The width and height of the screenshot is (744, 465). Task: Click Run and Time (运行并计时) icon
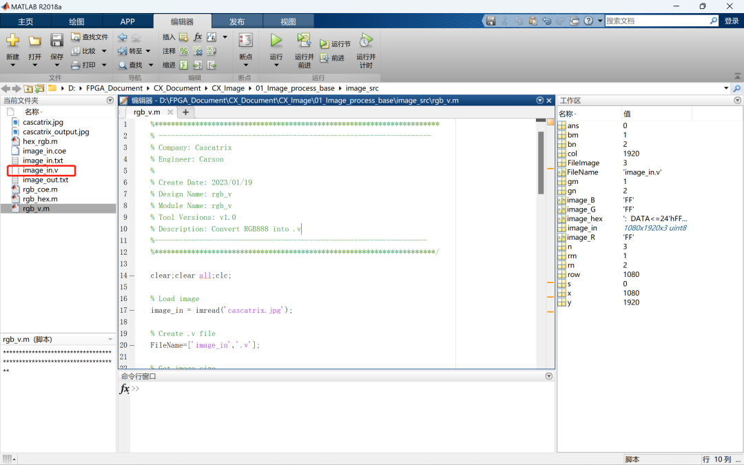coord(366,41)
